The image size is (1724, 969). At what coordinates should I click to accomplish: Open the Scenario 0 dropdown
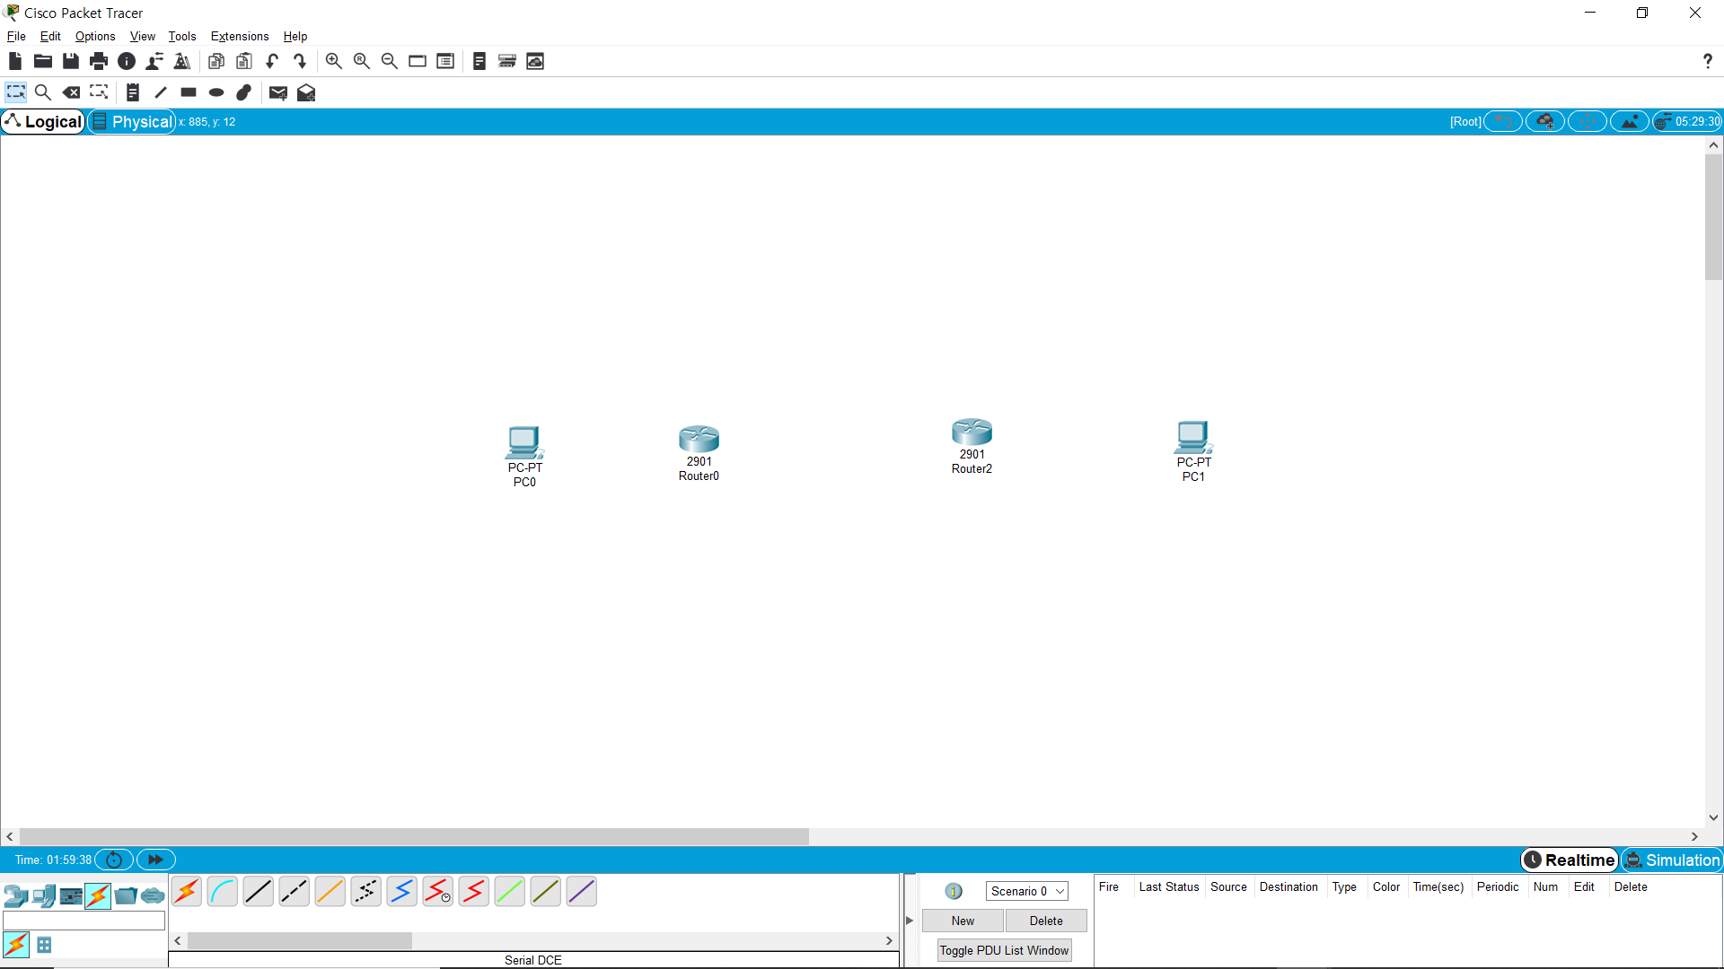[x=1026, y=891]
